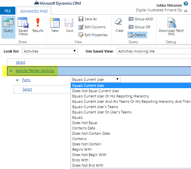Open the Equals Current User operator dropdown
Image resolution: width=191 pixels, height=169 pixels.
[96, 80]
